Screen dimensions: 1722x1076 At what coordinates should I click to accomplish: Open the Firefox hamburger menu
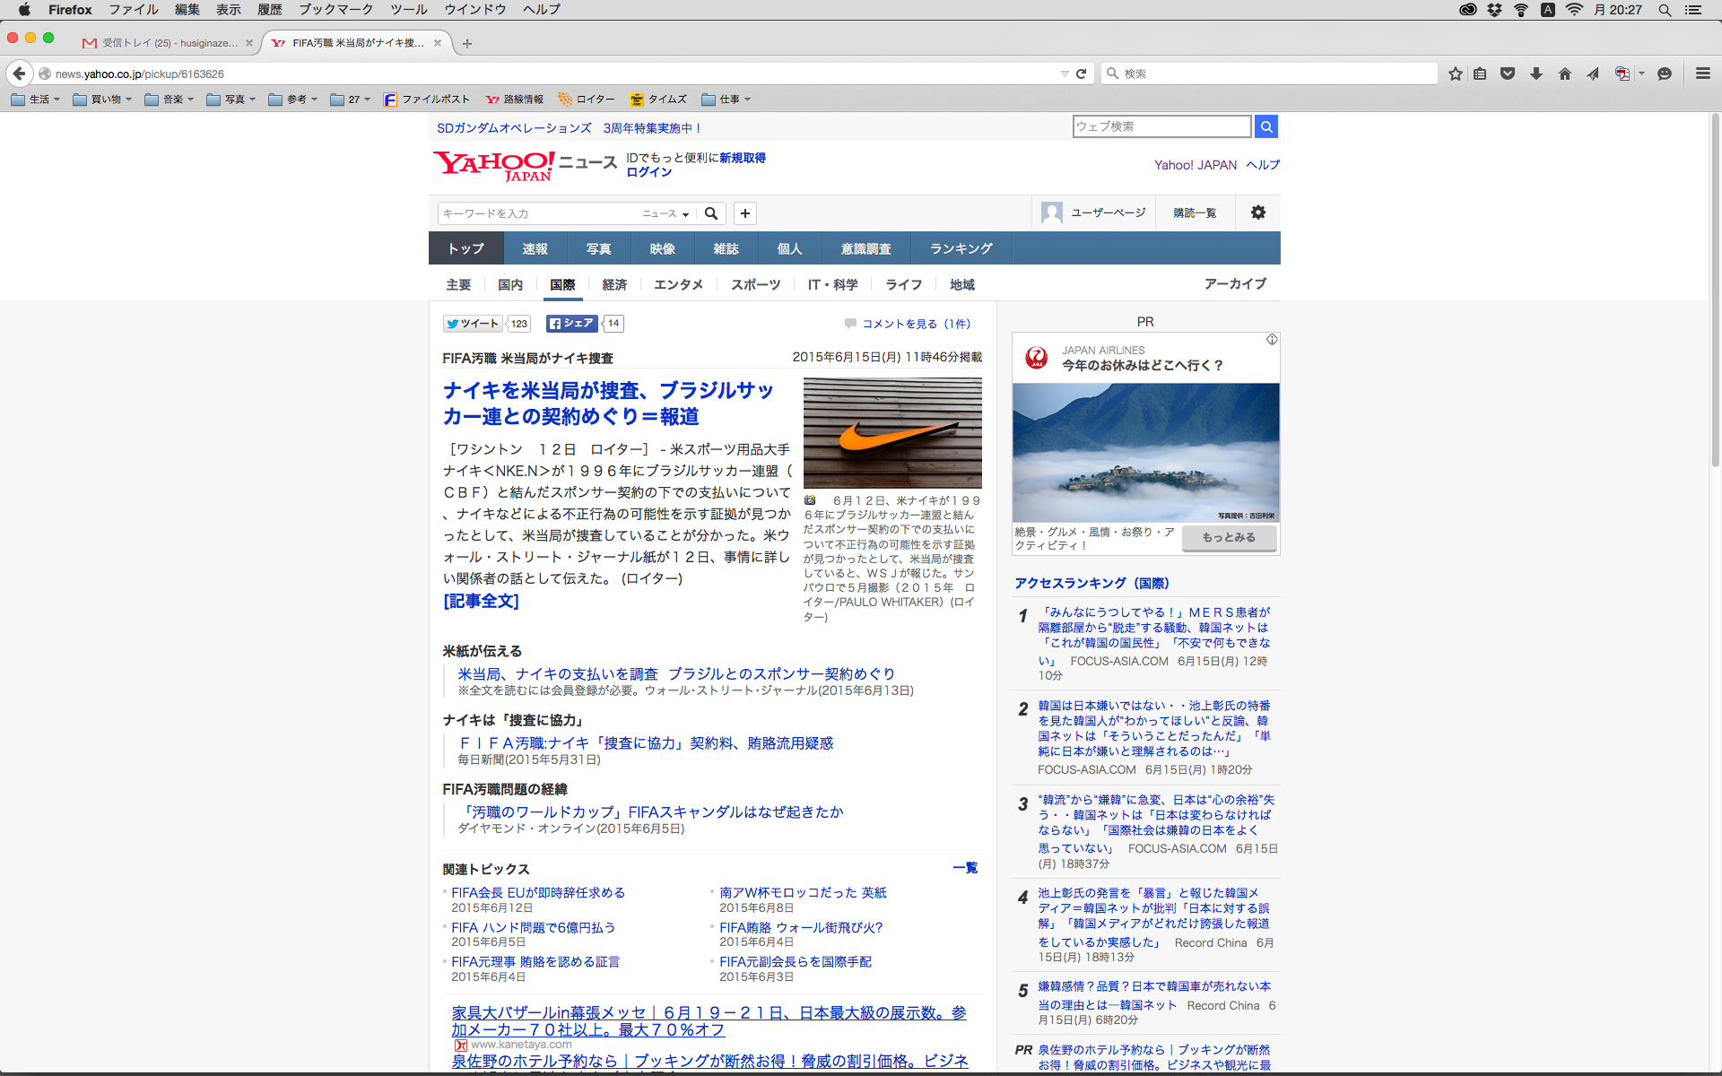1702,74
